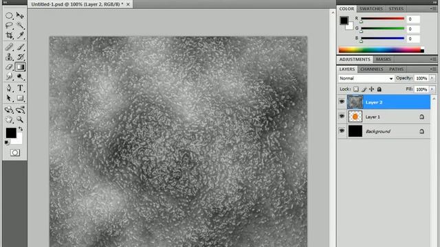Select the Smudge tool
Viewport: 440px width, 247px height.
[9, 76]
